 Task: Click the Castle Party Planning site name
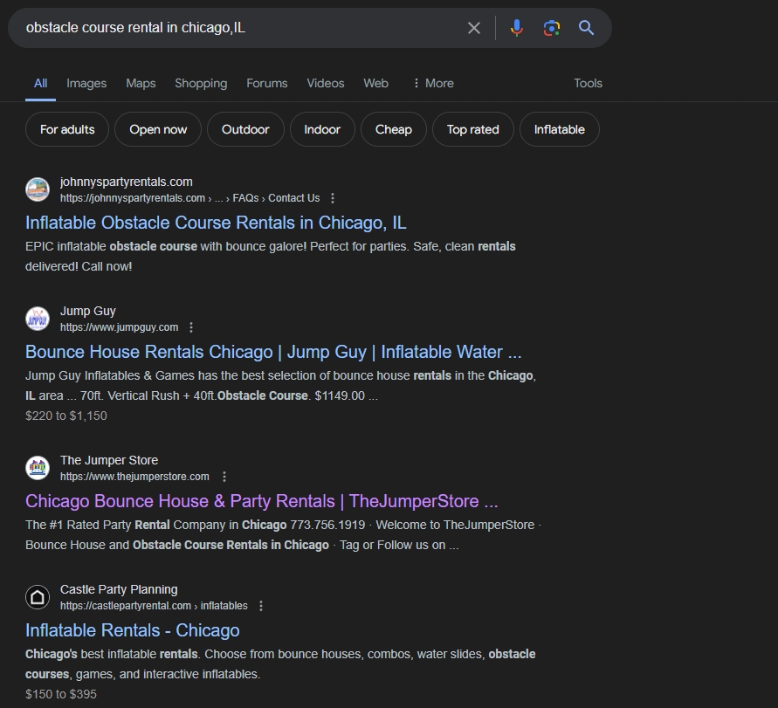pyautogui.click(x=119, y=589)
